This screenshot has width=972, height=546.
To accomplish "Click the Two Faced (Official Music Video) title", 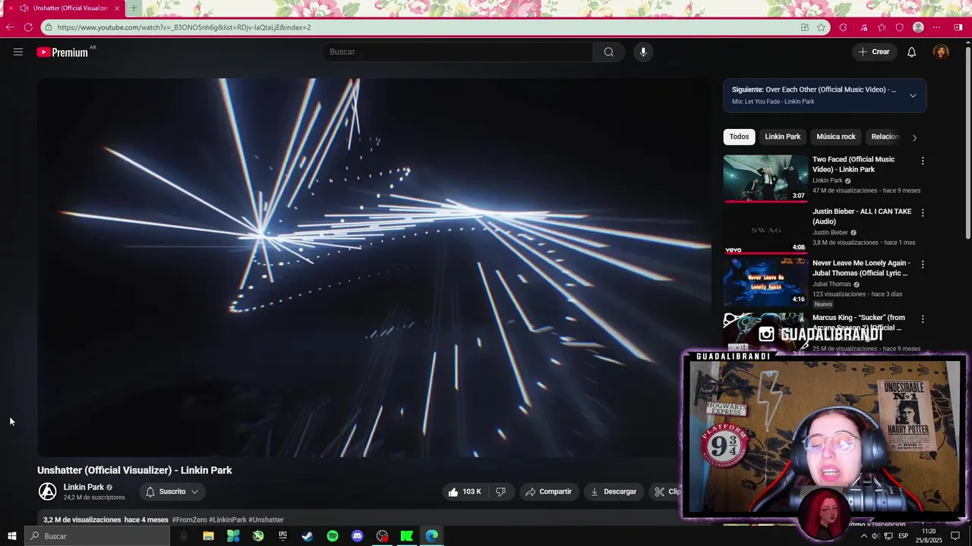I will [854, 164].
